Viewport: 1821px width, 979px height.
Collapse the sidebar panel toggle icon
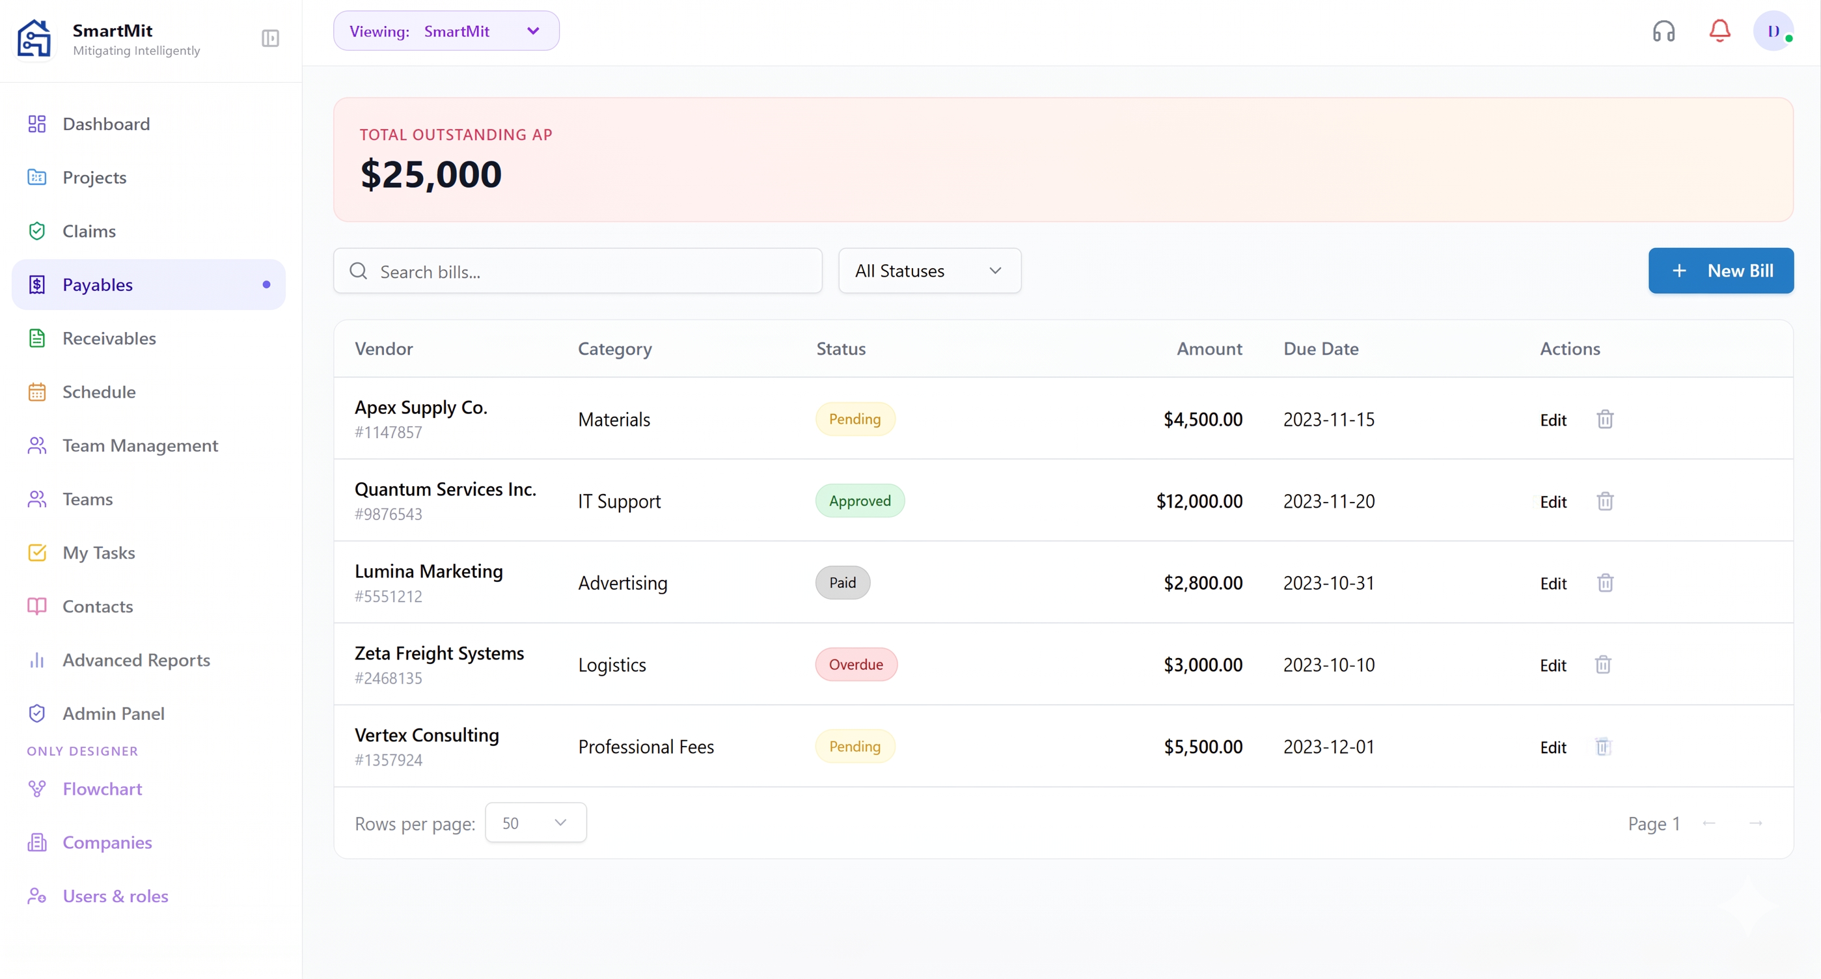[270, 38]
